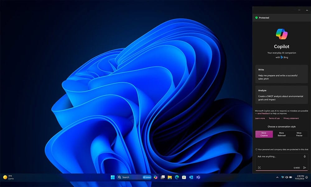The height and width of the screenshot is (187, 311).
Task: Show hidden icons in the system tray
Action: [277, 177]
